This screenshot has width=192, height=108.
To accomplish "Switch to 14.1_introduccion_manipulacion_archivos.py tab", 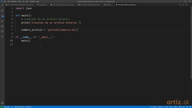I will (x=19, y=5).
